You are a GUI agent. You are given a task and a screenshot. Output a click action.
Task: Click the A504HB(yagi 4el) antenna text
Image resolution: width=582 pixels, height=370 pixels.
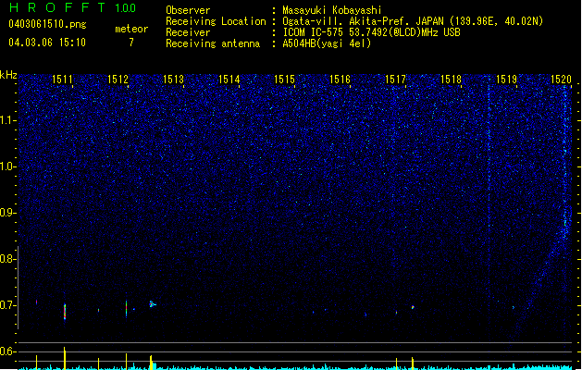(327, 43)
